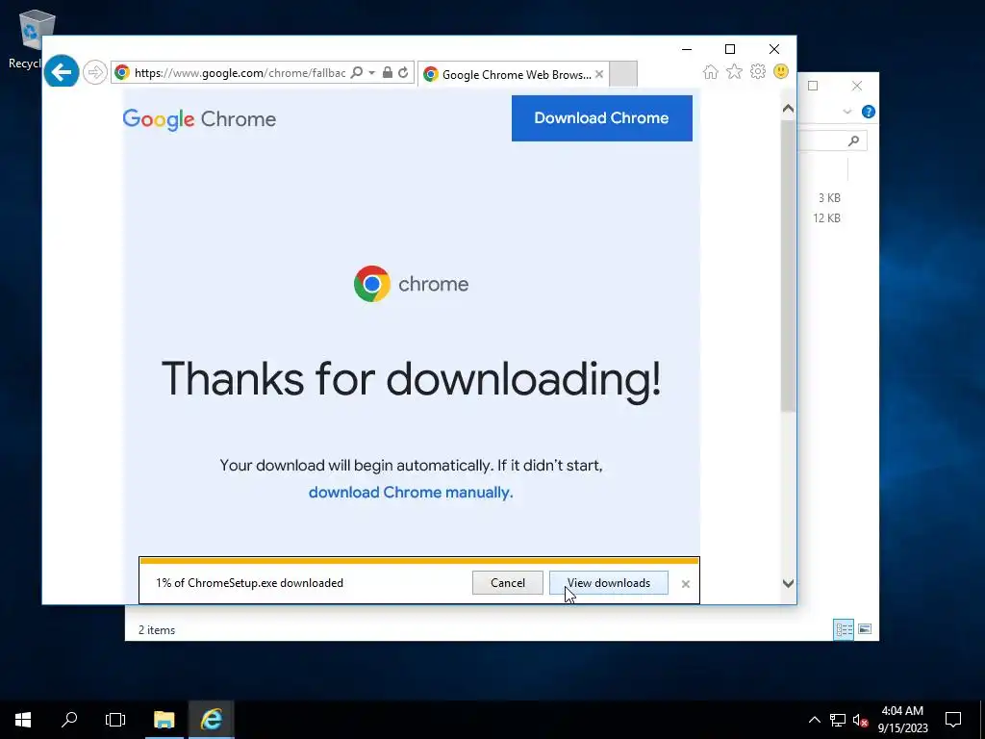The width and height of the screenshot is (985, 739).
Task: Click the smiley feedback icon
Action: 781,71
